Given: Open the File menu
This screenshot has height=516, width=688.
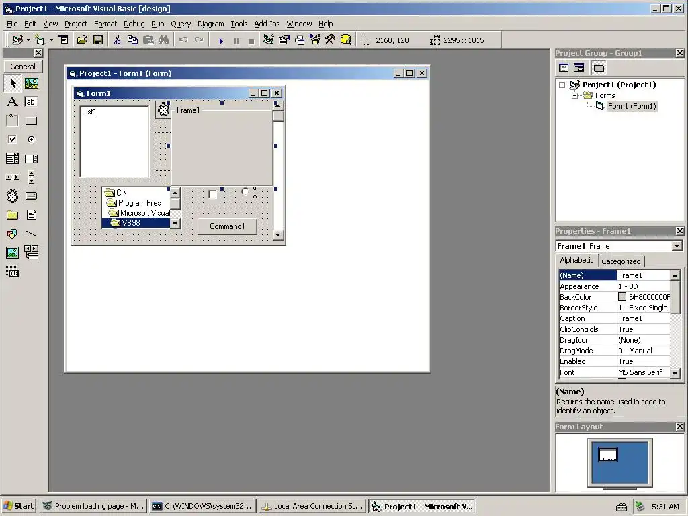Looking at the screenshot, I should pos(12,24).
